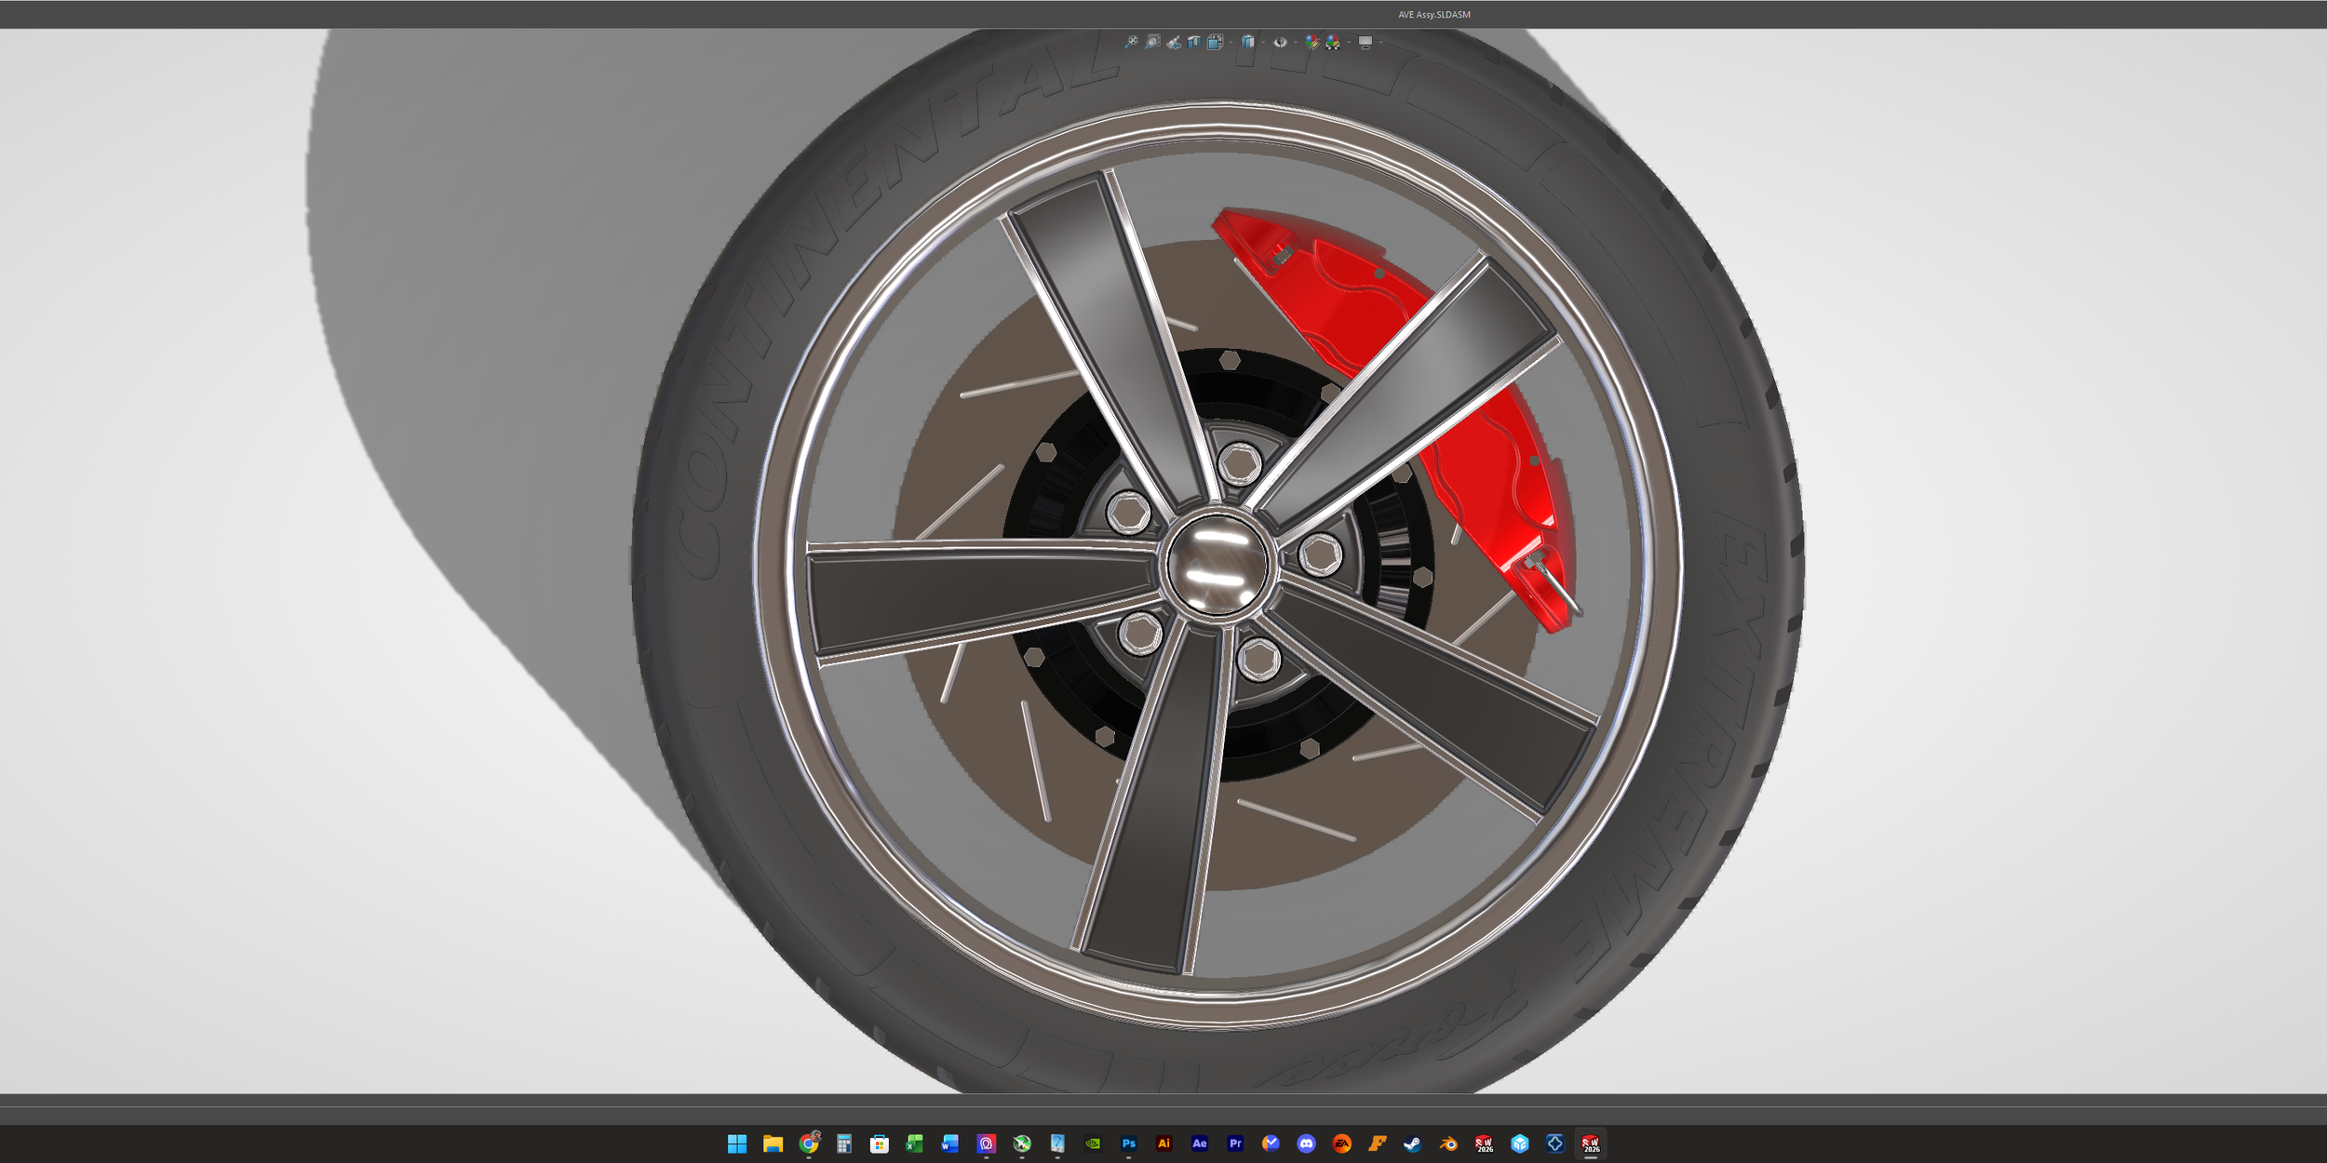Viewport: 2327px width, 1163px height.
Task: Expand the Hide/Show Items dropdown arrow
Action: [1296, 43]
